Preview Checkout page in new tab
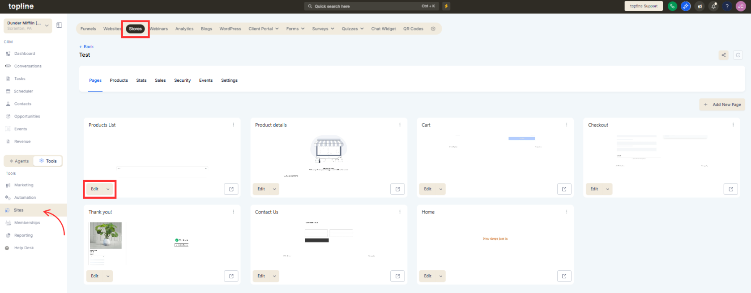Screen dimensions: 751x293 click(731, 189)
